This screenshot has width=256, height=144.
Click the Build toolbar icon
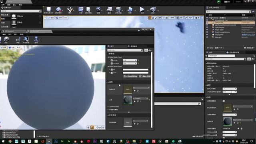(x=130, y=10)
